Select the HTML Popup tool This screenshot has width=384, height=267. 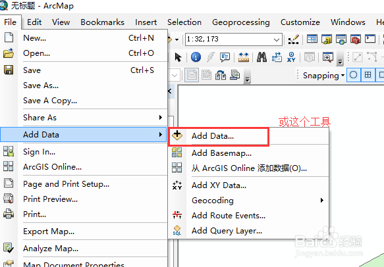pyautogui.click(x=225, y=57)
